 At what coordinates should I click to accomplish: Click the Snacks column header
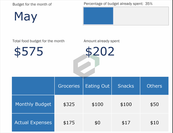[x=126, y=86]
